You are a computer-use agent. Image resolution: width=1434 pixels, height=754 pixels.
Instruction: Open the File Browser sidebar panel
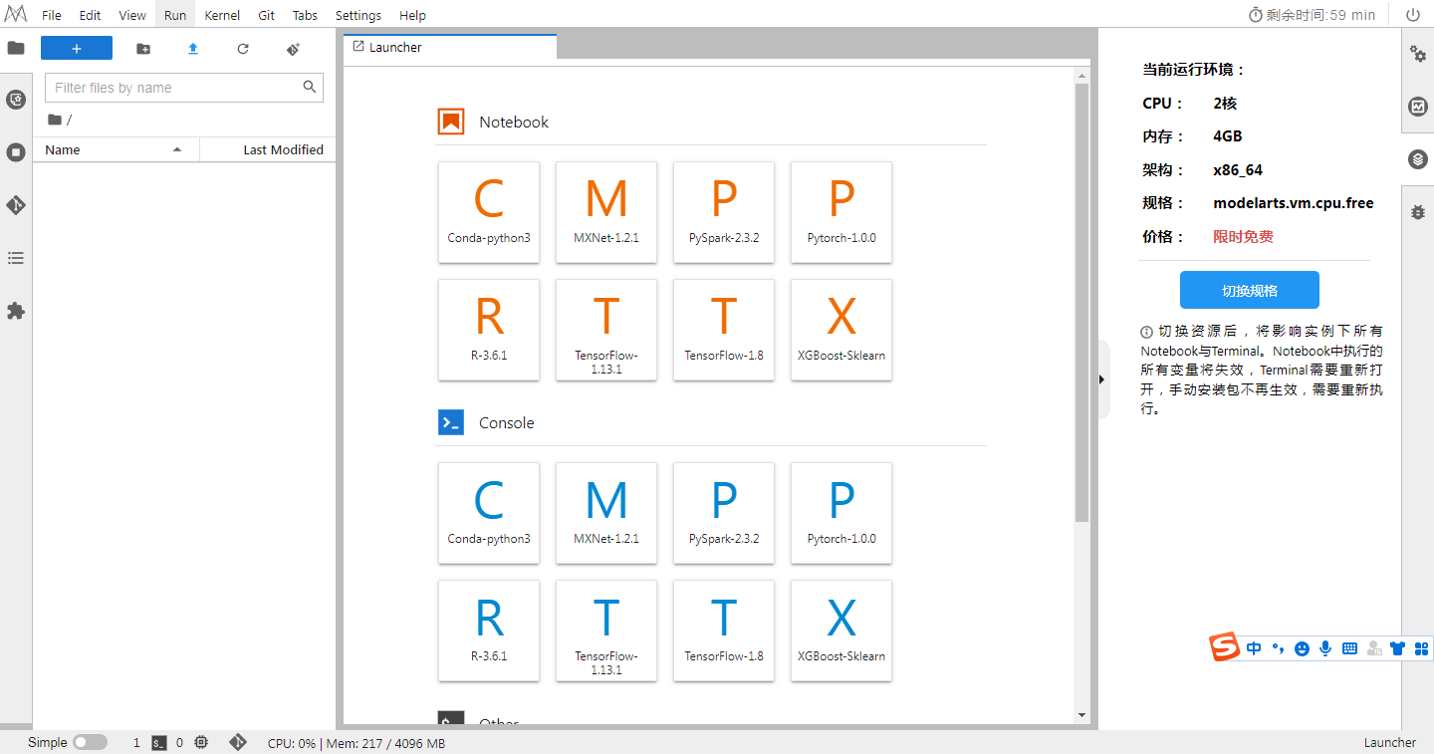click(x=16, y=48)
